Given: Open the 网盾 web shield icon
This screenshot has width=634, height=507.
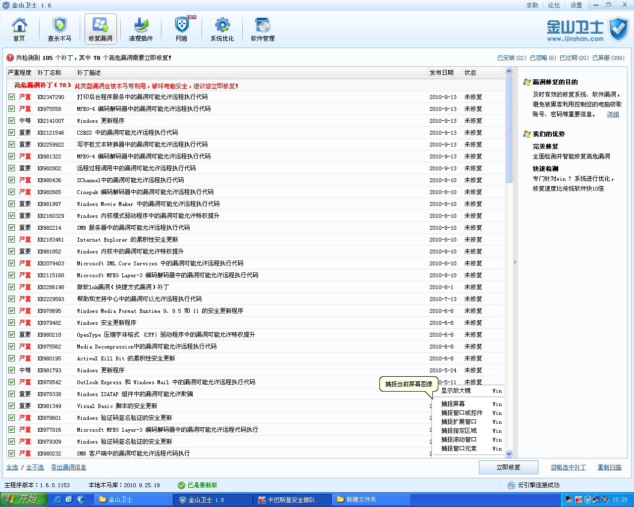Looking at the screenshot, I should point(182,29).
